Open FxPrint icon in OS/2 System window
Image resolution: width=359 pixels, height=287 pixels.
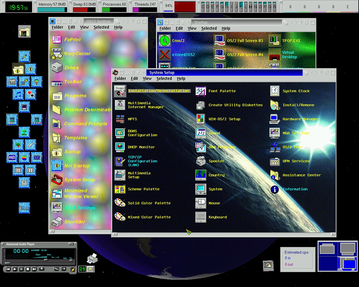click(x=57, y=40)
